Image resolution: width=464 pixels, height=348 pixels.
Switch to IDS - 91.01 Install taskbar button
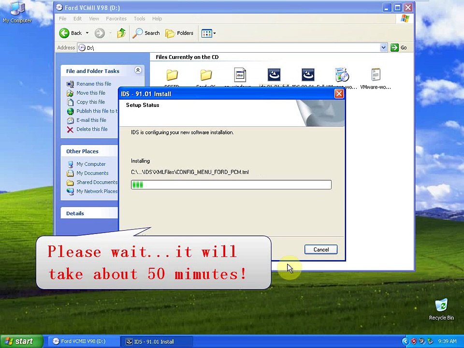point(157,342)
